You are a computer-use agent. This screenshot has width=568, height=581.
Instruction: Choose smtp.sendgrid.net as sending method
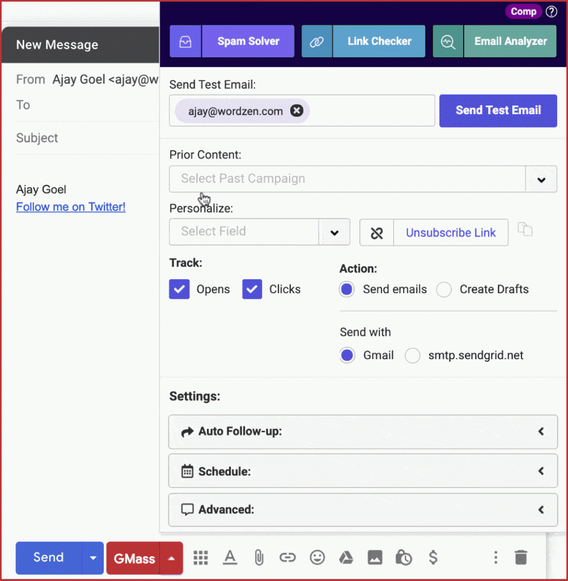coord(413,356)
